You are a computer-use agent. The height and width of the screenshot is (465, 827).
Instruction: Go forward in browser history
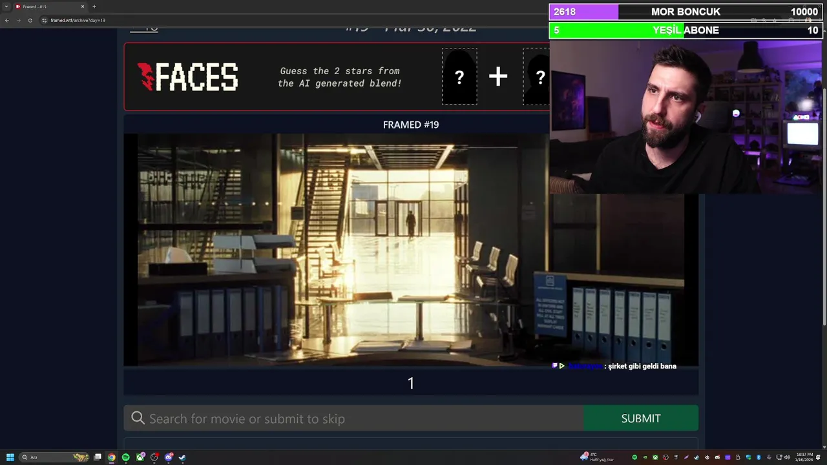click(18, 20)
